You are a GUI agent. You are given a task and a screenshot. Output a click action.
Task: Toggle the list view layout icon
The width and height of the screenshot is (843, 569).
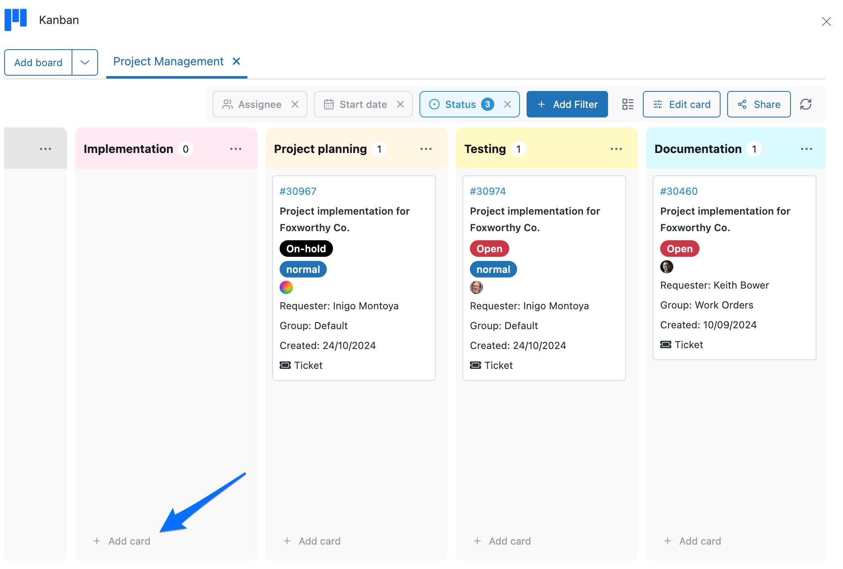tap(627, 104)
